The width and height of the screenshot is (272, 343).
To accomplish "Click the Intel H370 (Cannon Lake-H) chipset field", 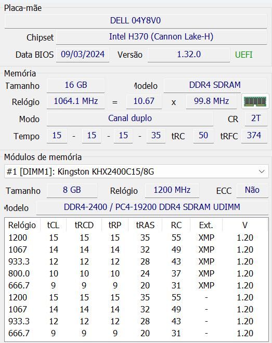I will point(162,37).
